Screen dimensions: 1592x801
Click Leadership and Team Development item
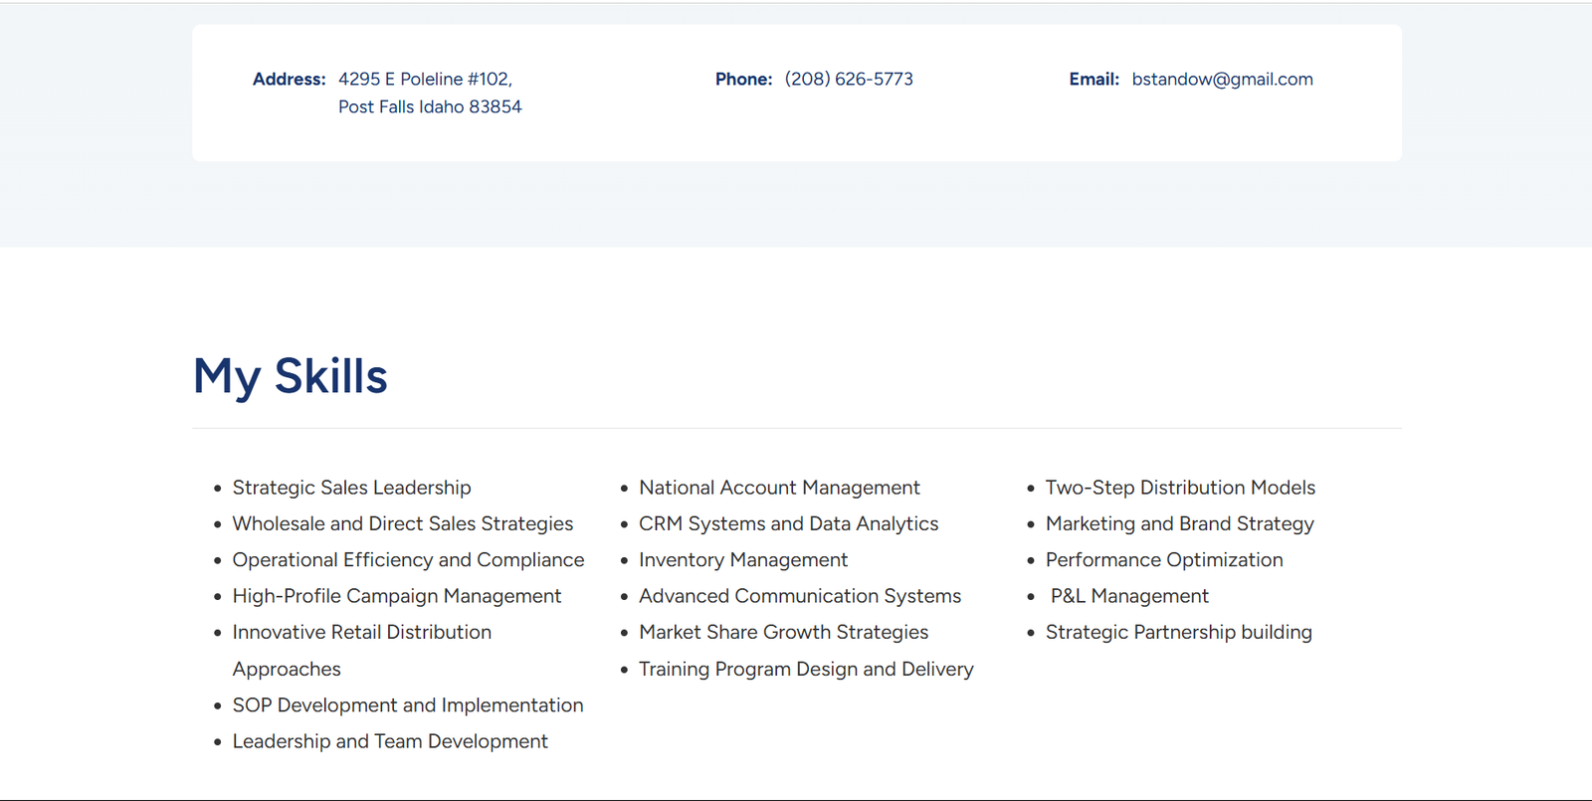point(389,741)
